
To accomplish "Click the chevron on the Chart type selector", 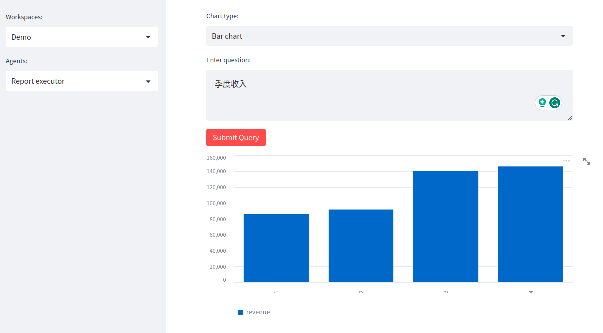I will point(564,36).
